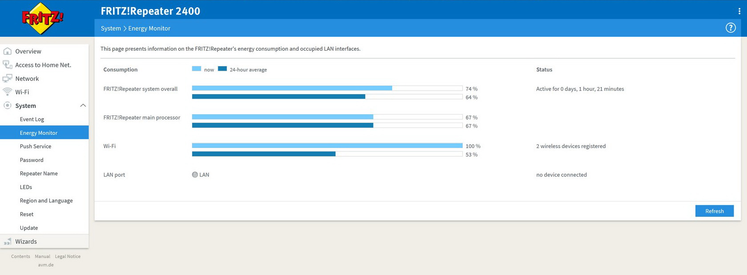
Task: Click the '53 %' Wi-Fi average value
Action: coord(471,155)
